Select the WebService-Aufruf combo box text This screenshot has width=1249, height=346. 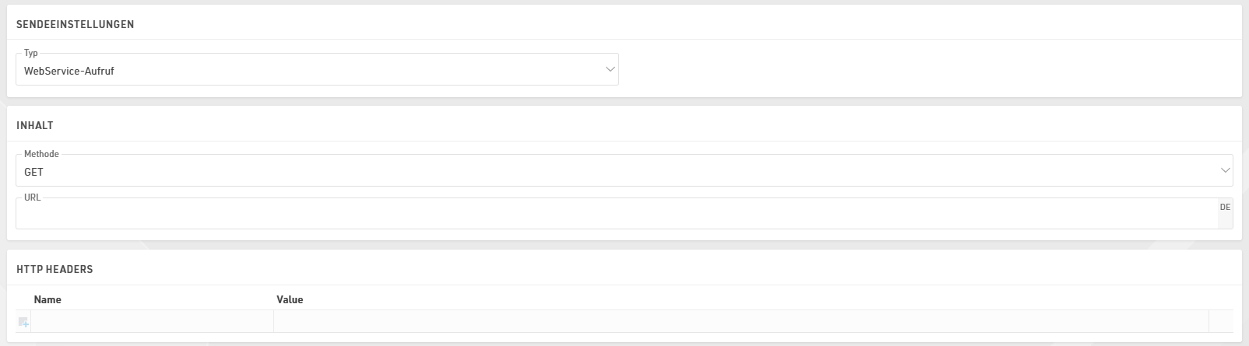click(70, 71)
